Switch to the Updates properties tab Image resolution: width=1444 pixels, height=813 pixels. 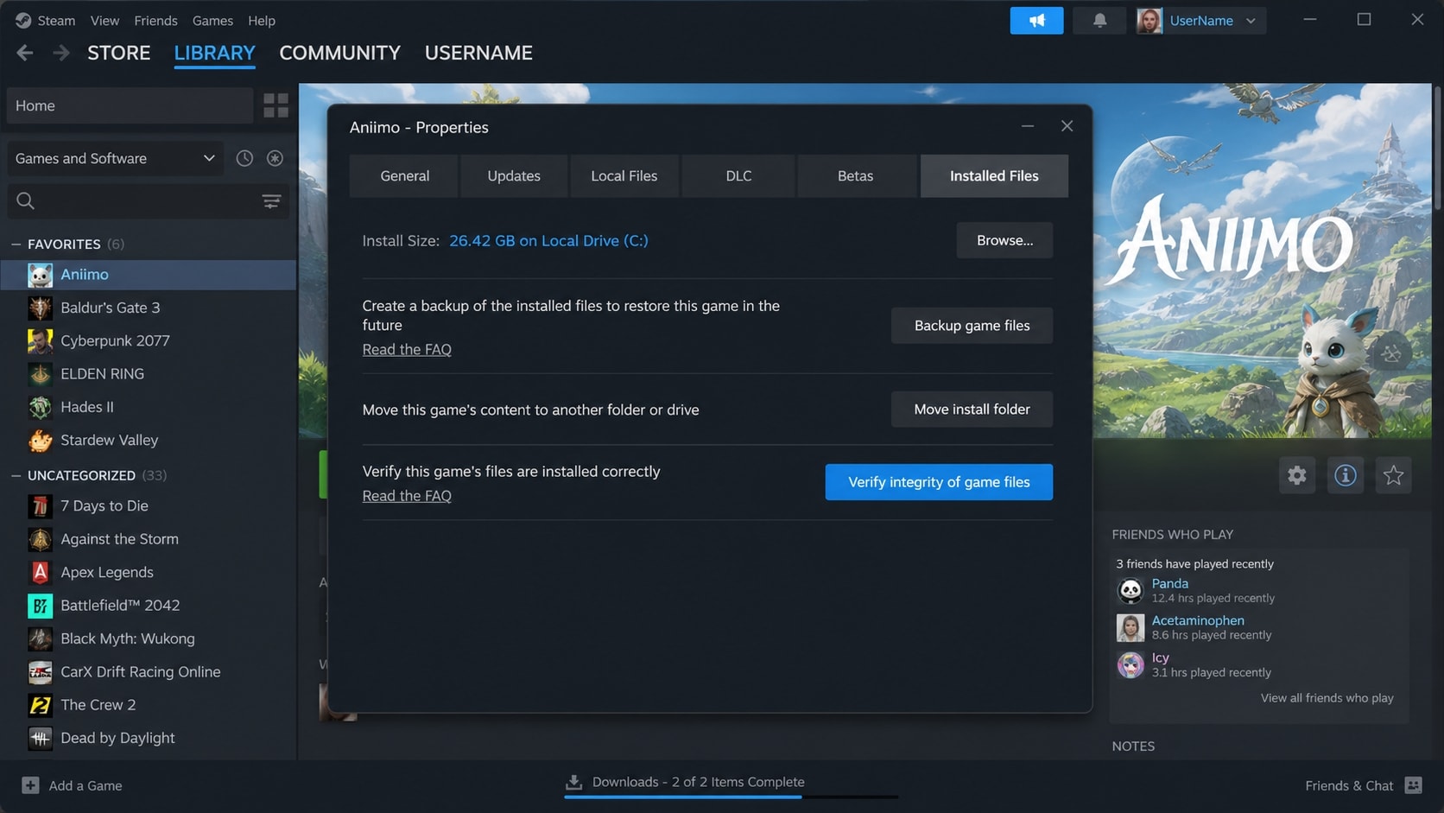514,176
